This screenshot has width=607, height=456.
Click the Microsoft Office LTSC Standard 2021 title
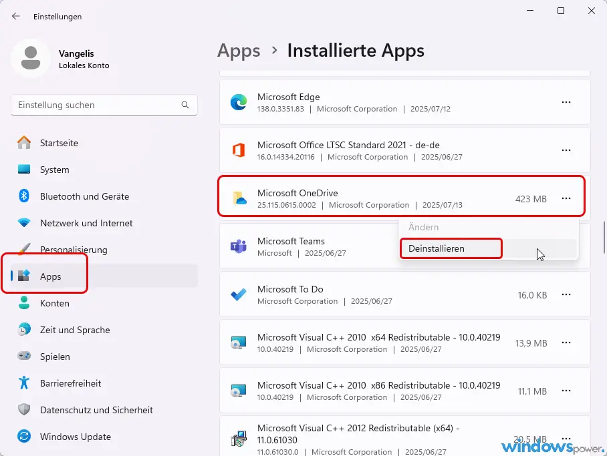pyautogui.click(x=348, y=145)
